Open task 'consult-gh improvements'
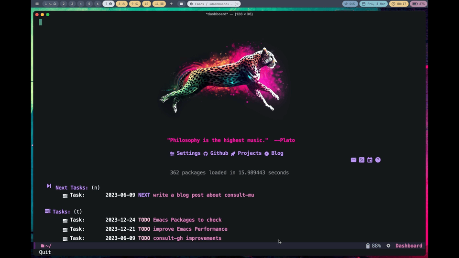 (187, 238)
